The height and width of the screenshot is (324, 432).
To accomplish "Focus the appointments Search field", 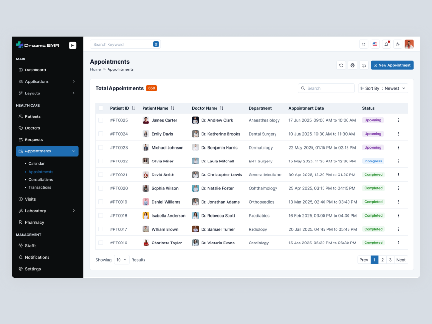I will tap(326, 88).
